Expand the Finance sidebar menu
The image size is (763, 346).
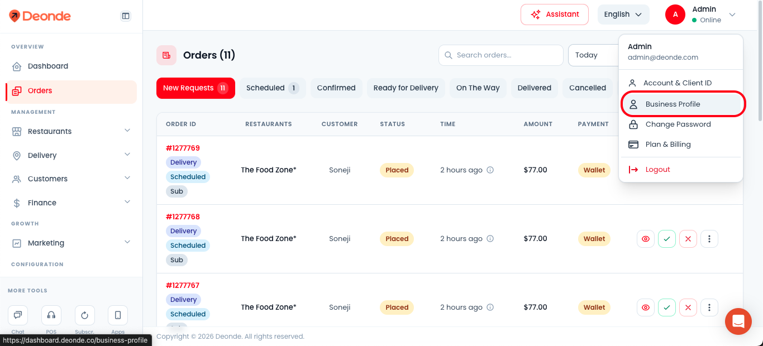(71, 203)
